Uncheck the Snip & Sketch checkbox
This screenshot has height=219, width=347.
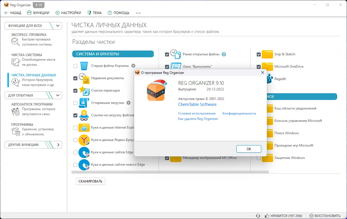[259, 54]
